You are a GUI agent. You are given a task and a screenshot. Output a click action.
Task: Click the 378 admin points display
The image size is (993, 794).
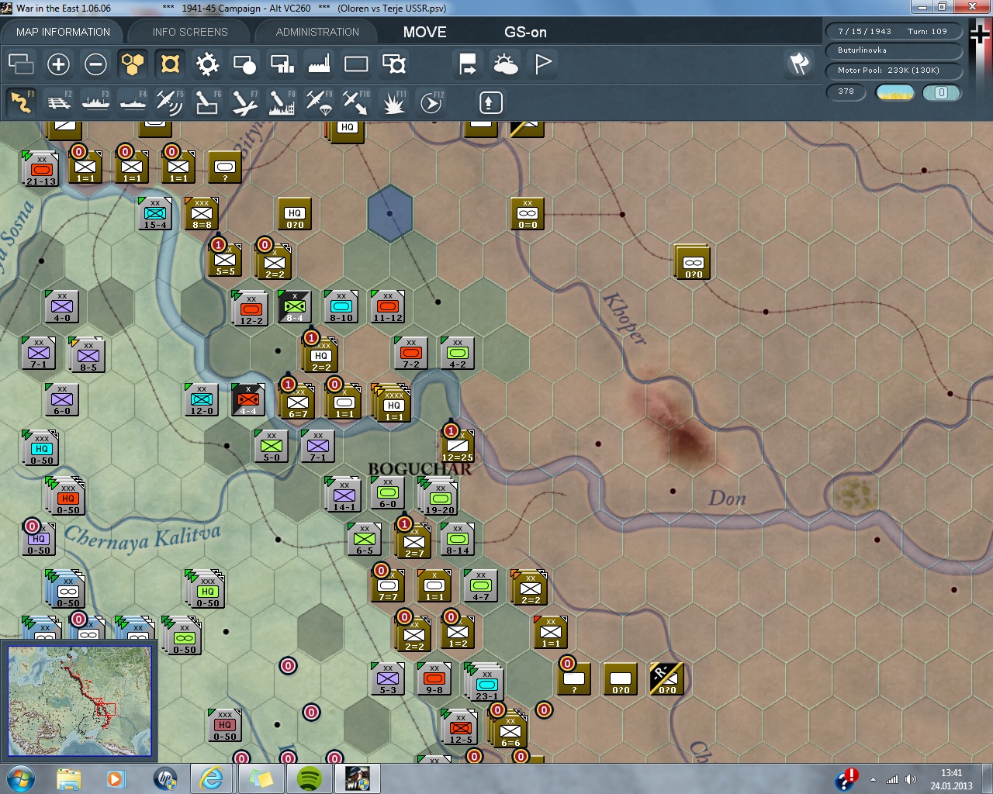[x=846, y=91]
